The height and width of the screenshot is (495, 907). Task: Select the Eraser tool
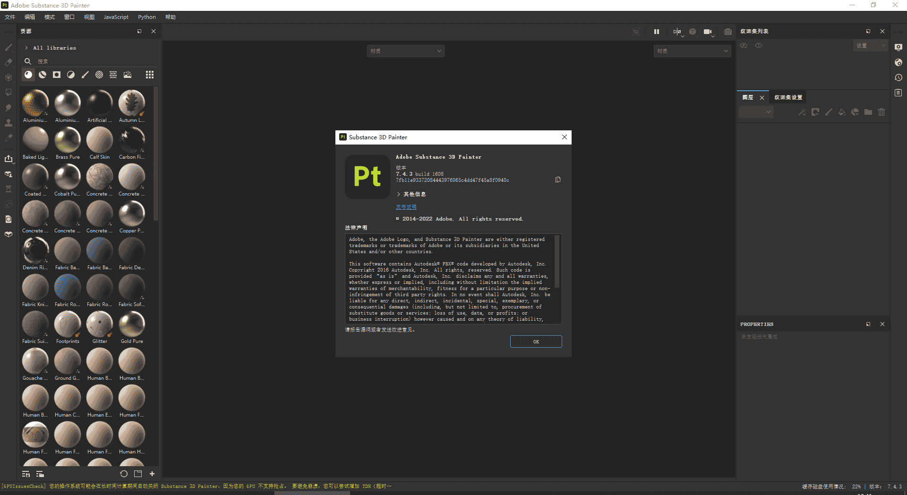8,62
